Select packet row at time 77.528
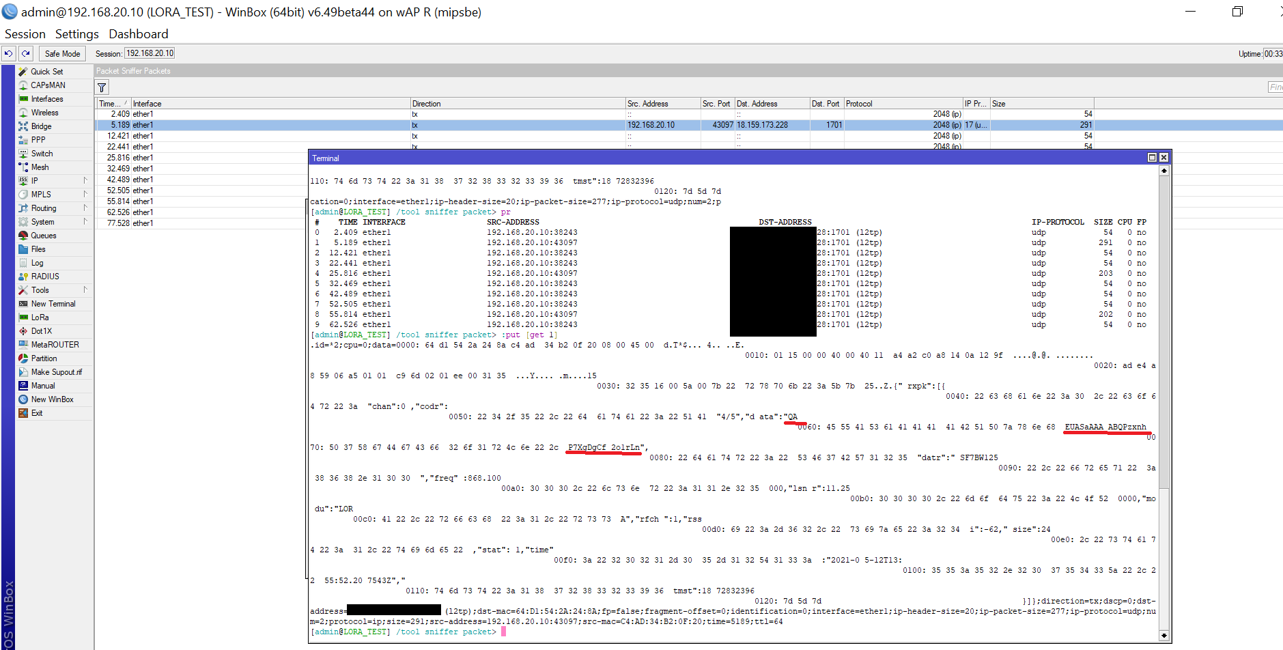Screen dimensions: 1283x650 coord(201,223)
